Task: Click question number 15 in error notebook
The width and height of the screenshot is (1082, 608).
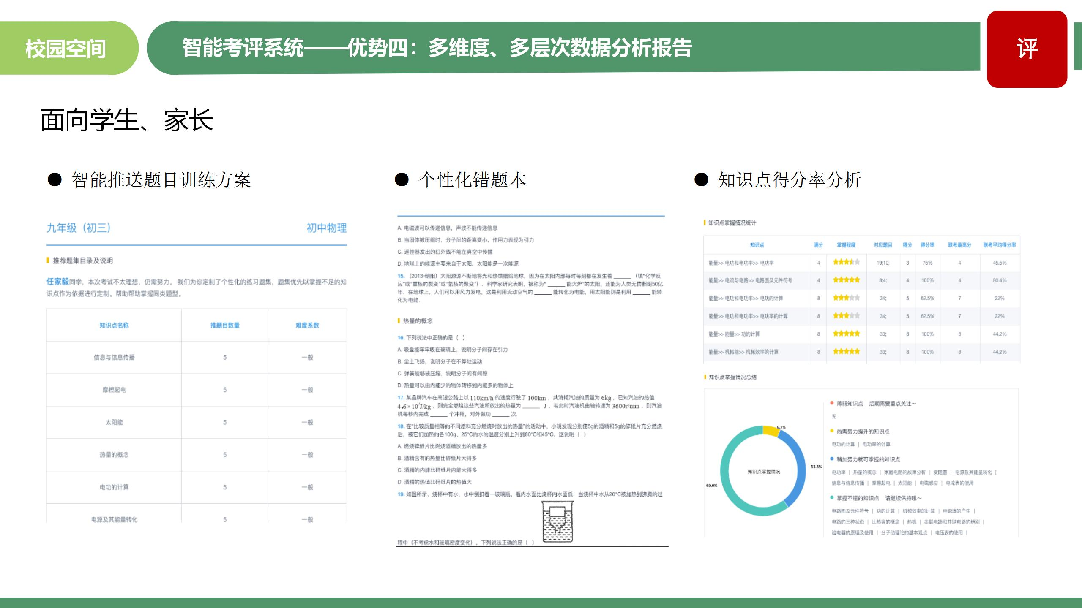Action: [x=401, y=276]
